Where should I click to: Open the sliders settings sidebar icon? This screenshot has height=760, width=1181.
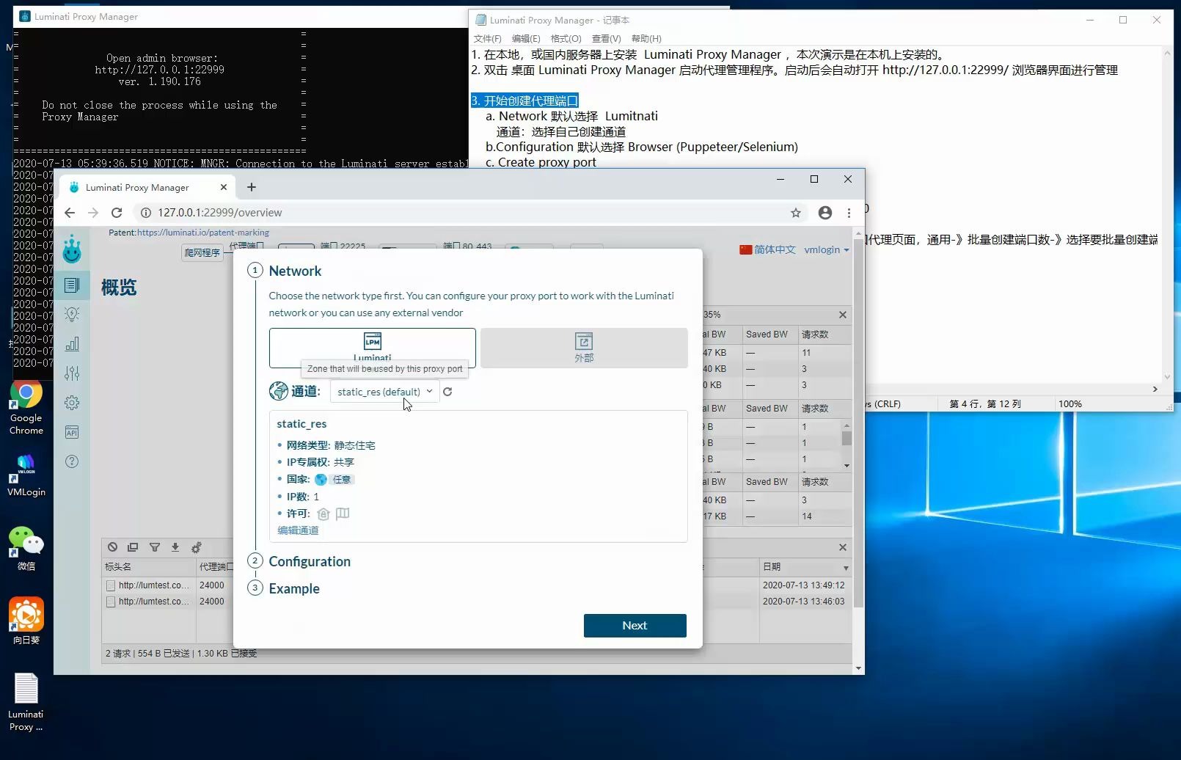coord(72,373)
